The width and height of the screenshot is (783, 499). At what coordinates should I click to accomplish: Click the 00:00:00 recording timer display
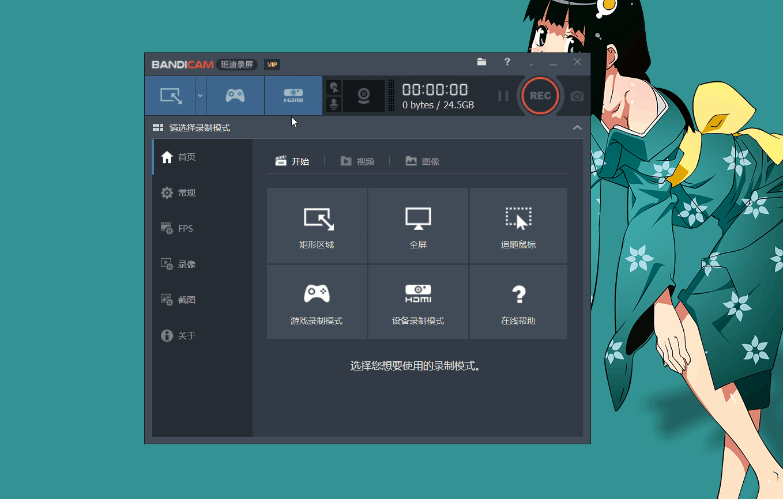click(x=435, y=89)
